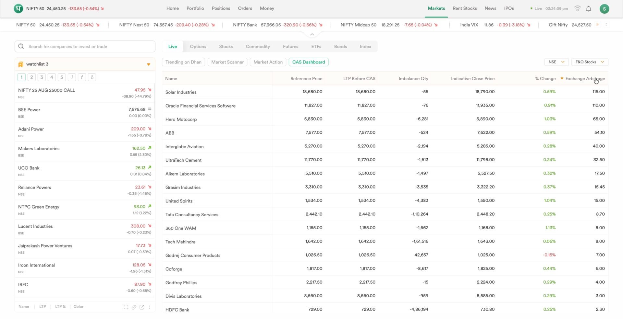
Task: Switch to the ETFs tab
Action: click(x=316, y=47)
